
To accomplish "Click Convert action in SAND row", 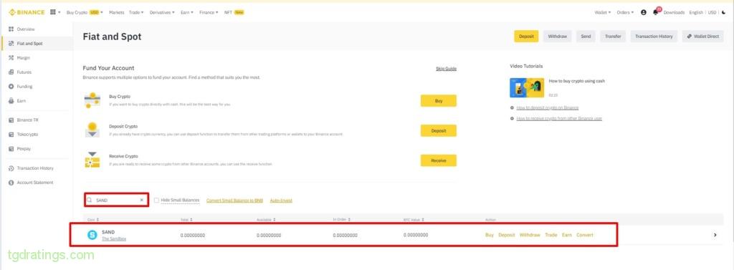I will pos(585,235).
